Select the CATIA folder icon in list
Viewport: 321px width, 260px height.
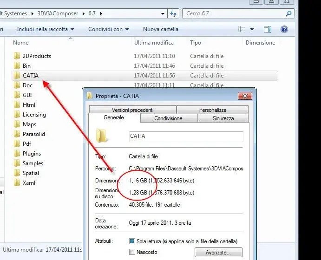coord(17,76)
